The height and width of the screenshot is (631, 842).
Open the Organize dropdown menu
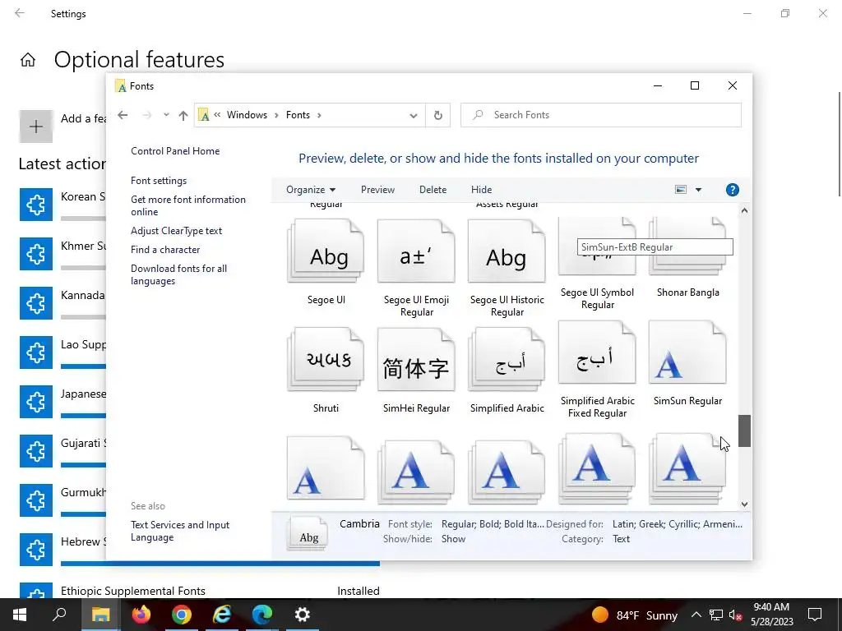pos(311,190)
